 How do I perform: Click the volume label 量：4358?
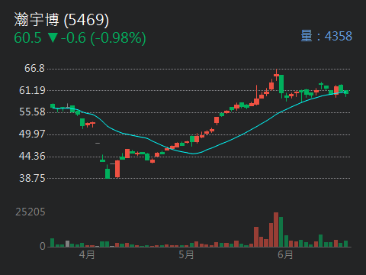[x=326, y=36]
